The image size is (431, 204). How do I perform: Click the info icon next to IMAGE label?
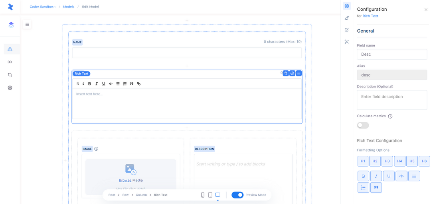(x=96, y=149)
